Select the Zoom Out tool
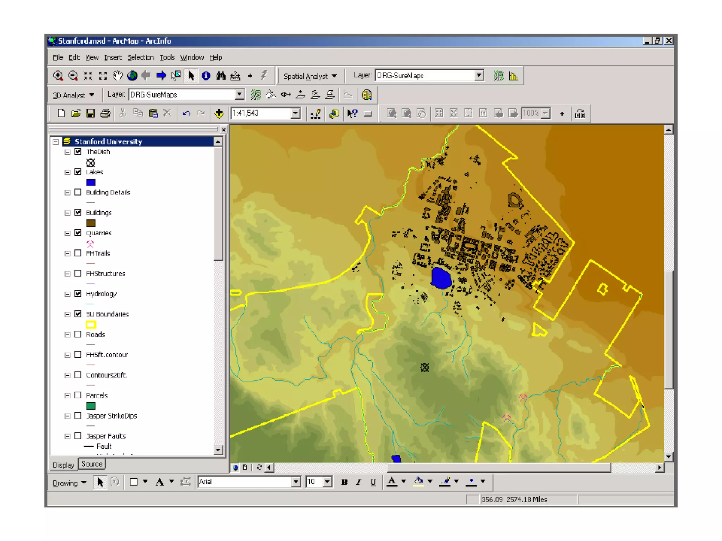The image size is (722, 541). [x=73, y=76]
